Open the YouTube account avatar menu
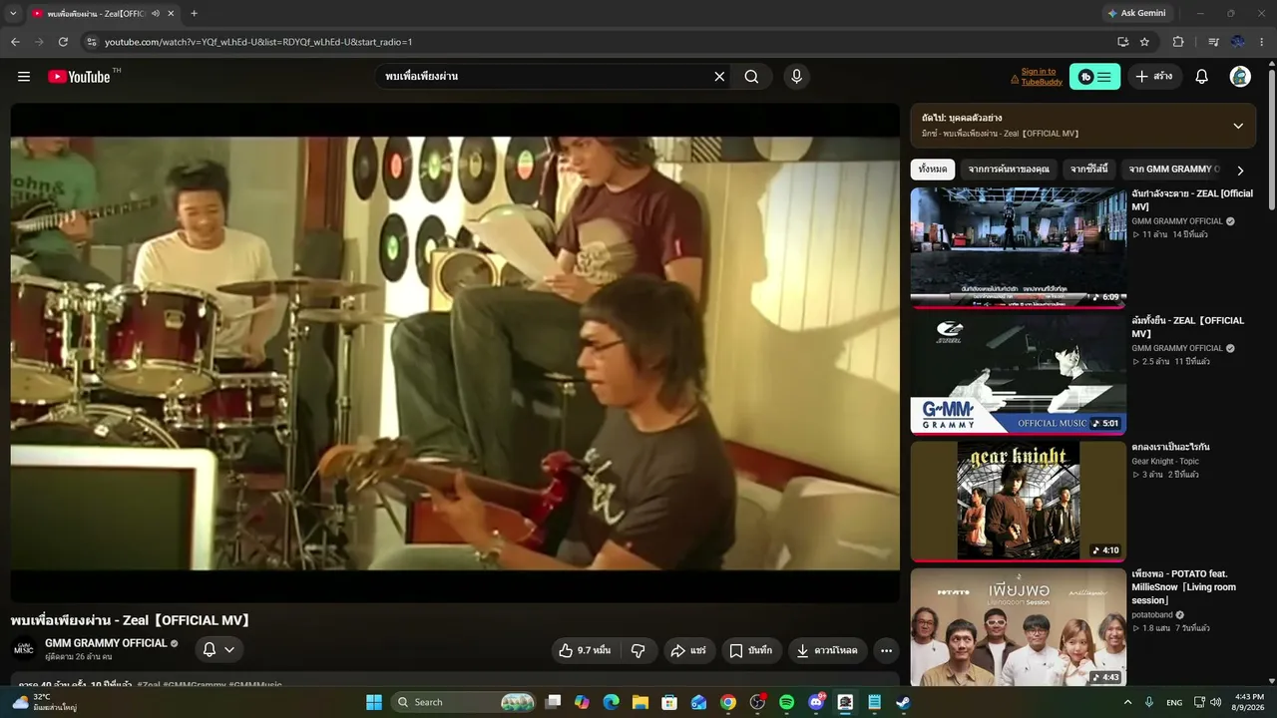Screen dimensions: 1277x718 tap(1240, 77)
